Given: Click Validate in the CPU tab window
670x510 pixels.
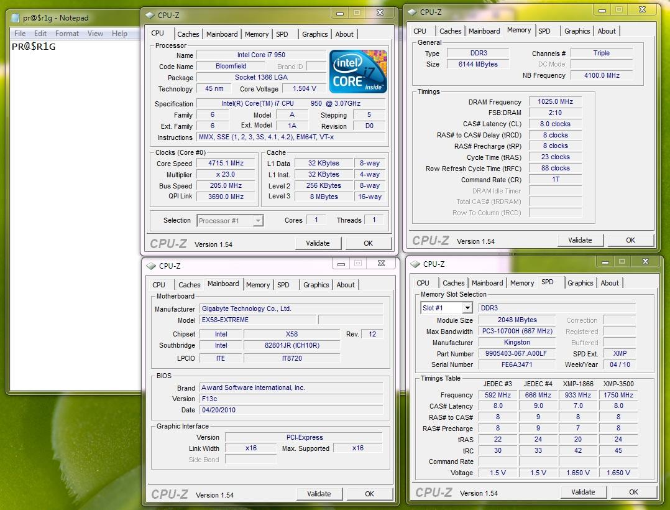Looking at the screenshot, I should click(318, 243).
